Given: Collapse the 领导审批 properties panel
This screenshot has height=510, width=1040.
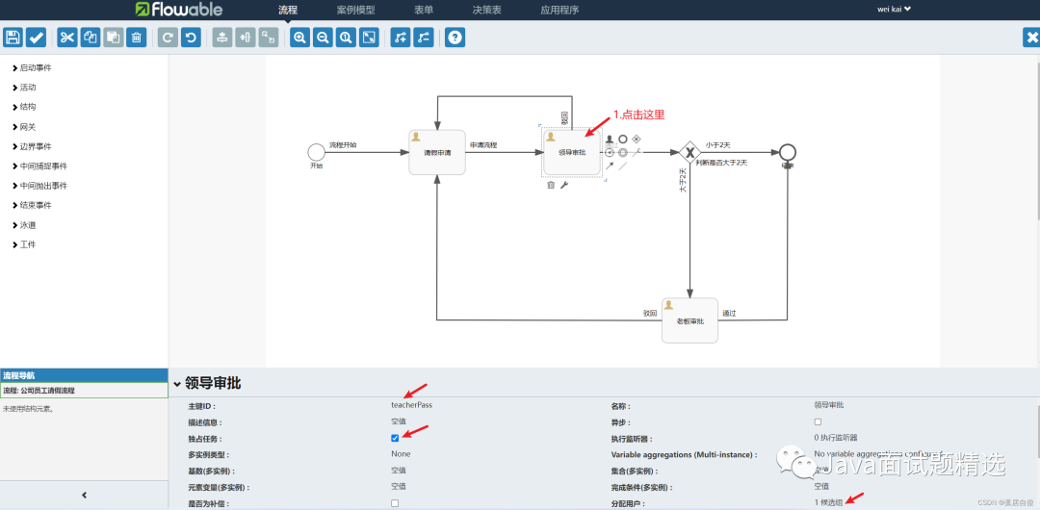Looking at the screenshot, I should click(x=177, y=384).
